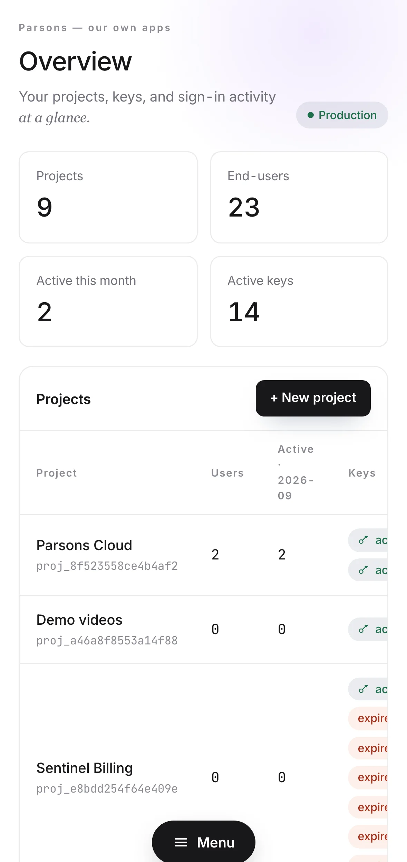Open the Sentinel Billing project
This screenshot has width=407, height=862.
pos(85,768)
